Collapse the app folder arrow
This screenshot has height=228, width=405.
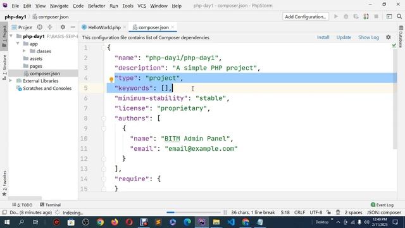18,44
